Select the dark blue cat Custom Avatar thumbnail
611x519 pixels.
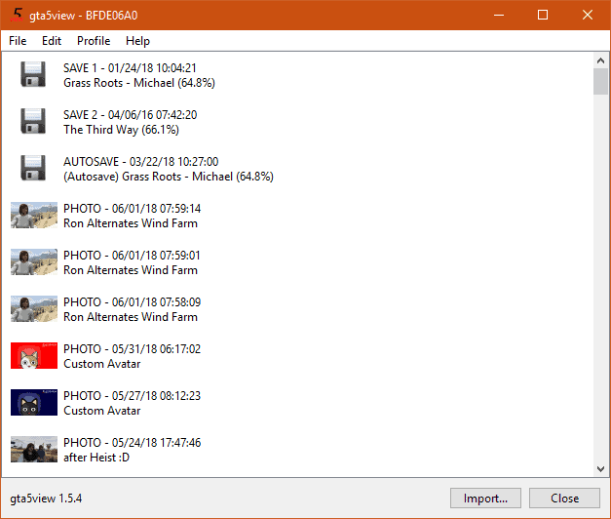pyautogui.click(x=34, y=402)
